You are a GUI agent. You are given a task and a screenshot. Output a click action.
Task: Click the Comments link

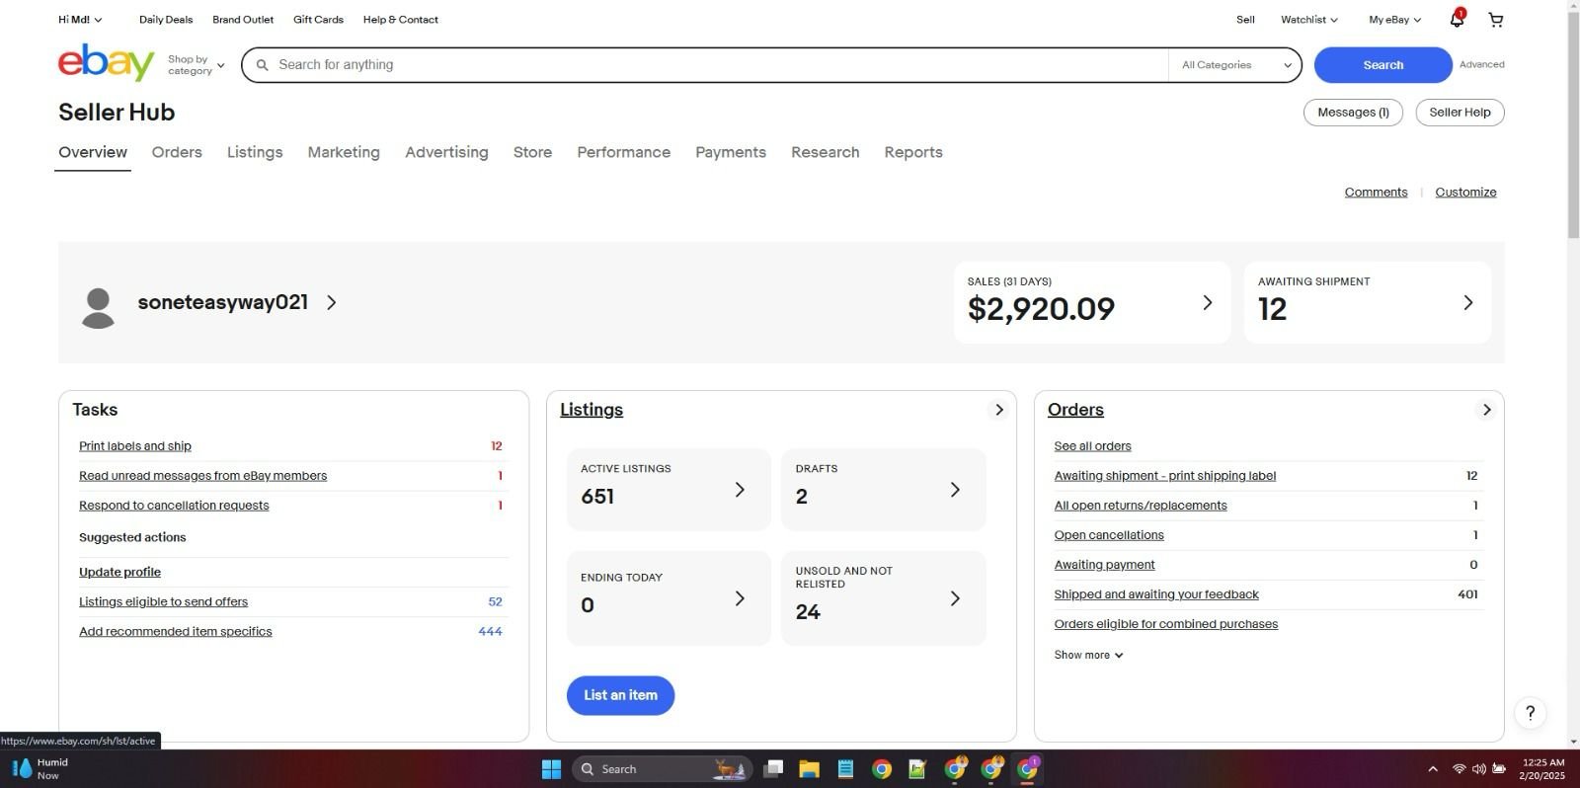pyautogui.click(x=1376, y=193)
